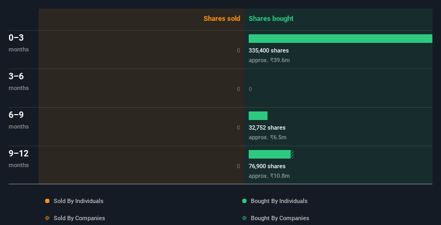The width and height of the screenshot is (441, 225).
Task: Click the 6–9 months row label
Action: pos(19,120)
